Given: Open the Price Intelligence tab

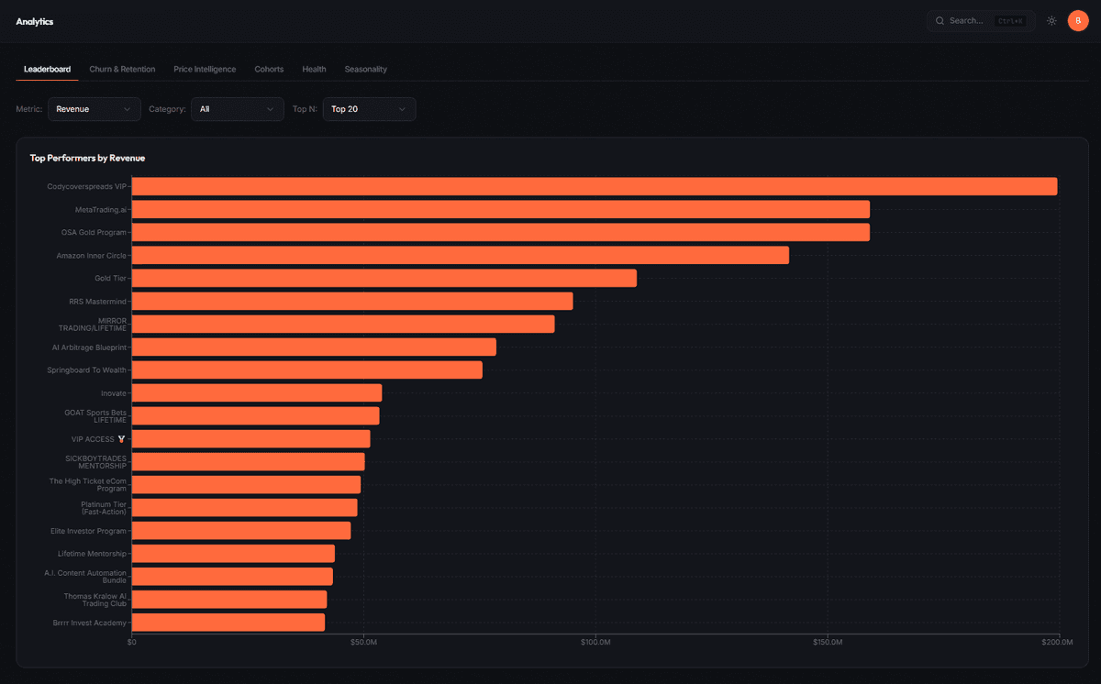Looking at the screenshot, I should pyautogui.click(x=205, y=69).
